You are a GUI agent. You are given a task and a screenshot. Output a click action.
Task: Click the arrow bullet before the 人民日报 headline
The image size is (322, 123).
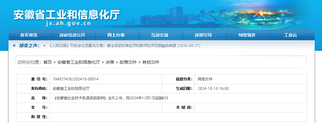pos(45,46)
